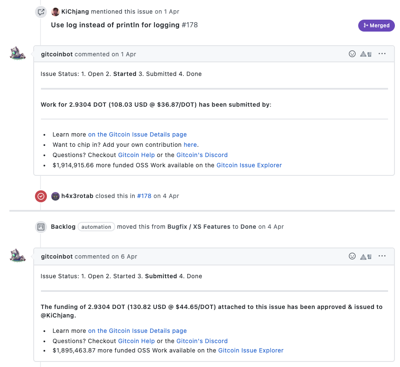400x367 pixels.
Task: Open 'Gitcoin Help' link in 1 Apr comment
Action: pyautogui.click(x=136, y=155)
